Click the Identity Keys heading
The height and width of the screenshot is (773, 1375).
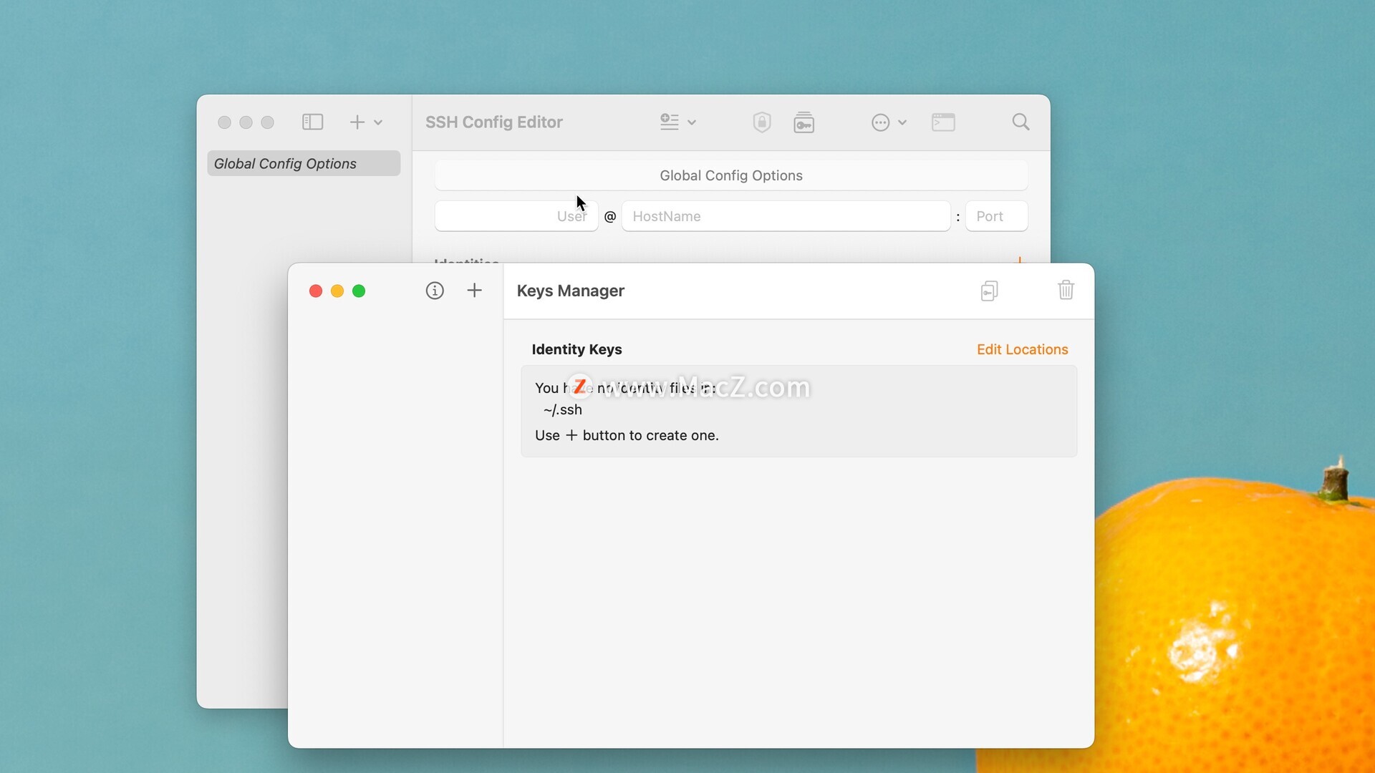point(576,349)
